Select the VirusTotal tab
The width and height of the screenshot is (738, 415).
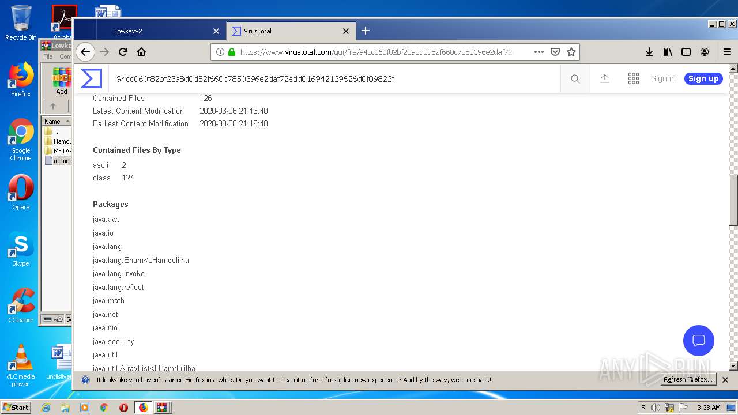(291, 31)
